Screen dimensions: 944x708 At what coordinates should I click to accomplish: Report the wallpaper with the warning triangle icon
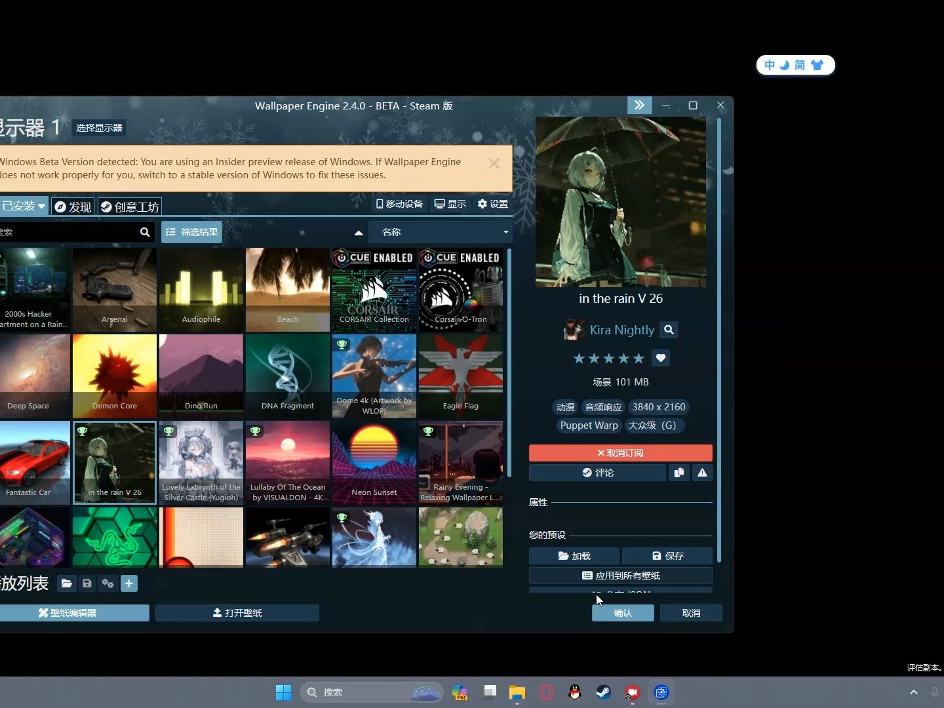701,473
